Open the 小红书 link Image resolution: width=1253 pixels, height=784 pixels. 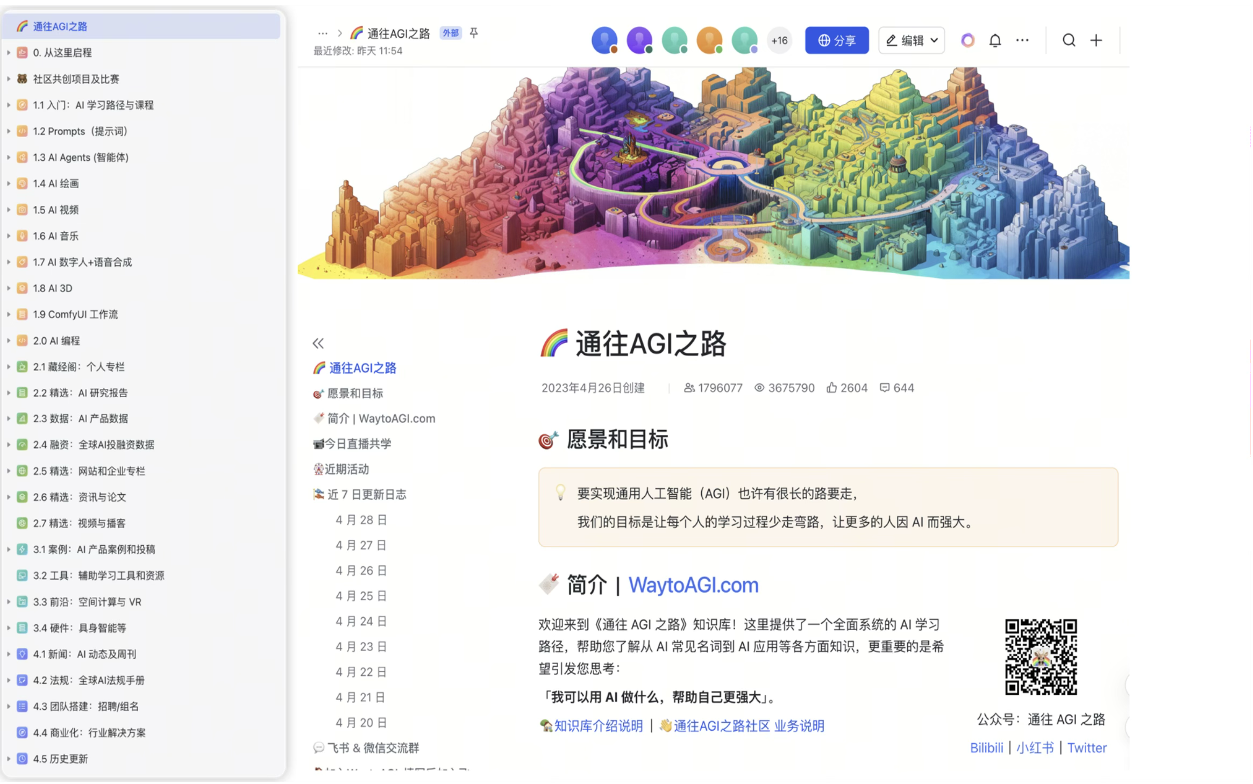point(1035,748)
